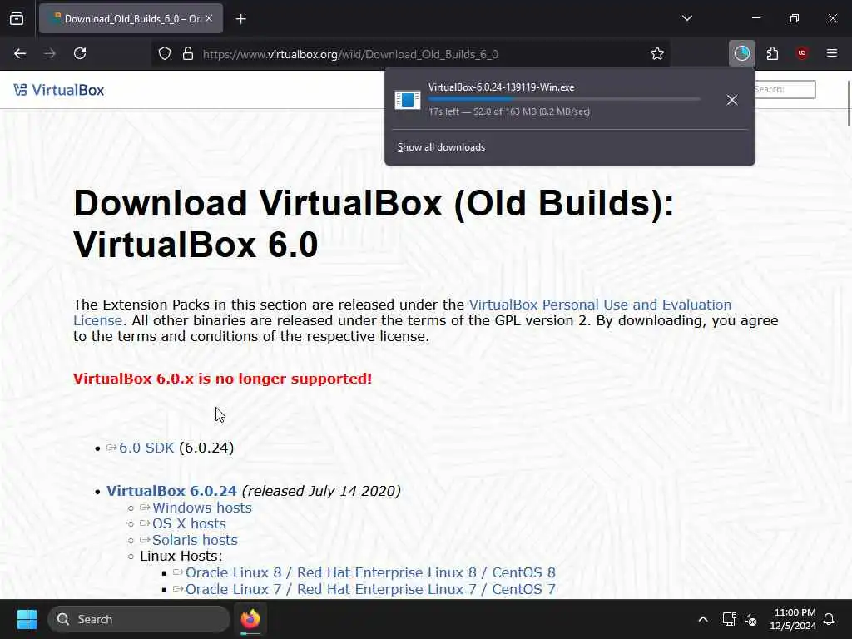Viewport: 852px width, 639px height.
Task: Download Solaris hosts build
Action: pyautogui.click(x=195, y=540)
